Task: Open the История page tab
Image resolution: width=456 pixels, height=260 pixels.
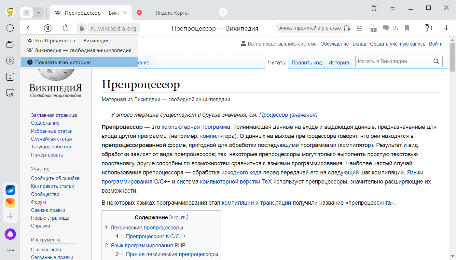Action: coord(339,62)
